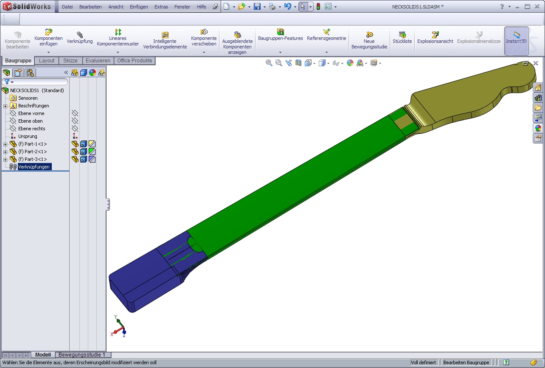Toggle Part-1 display mode cube icon
This screenshot has height=368, width=545.
[84, 144]
